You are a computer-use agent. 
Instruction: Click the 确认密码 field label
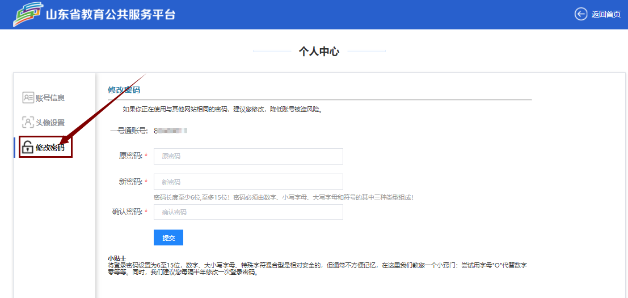(127, 211)
